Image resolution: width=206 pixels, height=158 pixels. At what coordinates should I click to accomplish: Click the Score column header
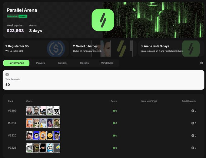tap(114, 101)
